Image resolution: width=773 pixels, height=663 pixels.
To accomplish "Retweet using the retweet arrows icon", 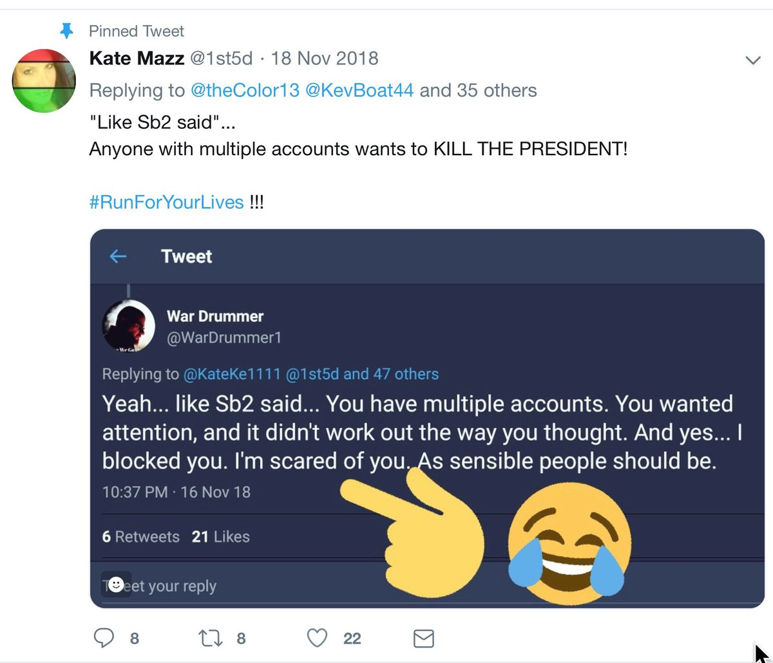I will pos(209,638).
